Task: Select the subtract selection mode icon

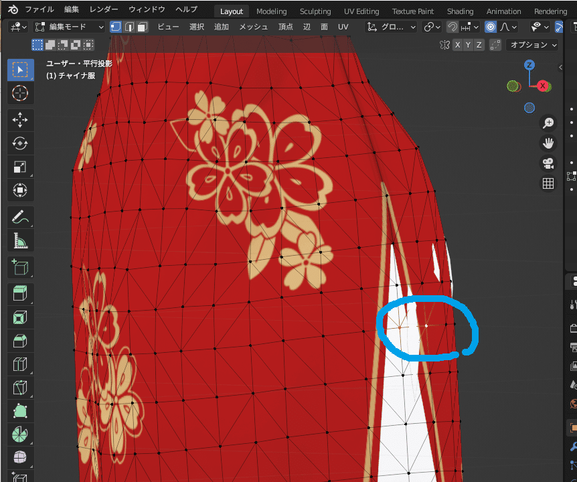Action: 63,45
